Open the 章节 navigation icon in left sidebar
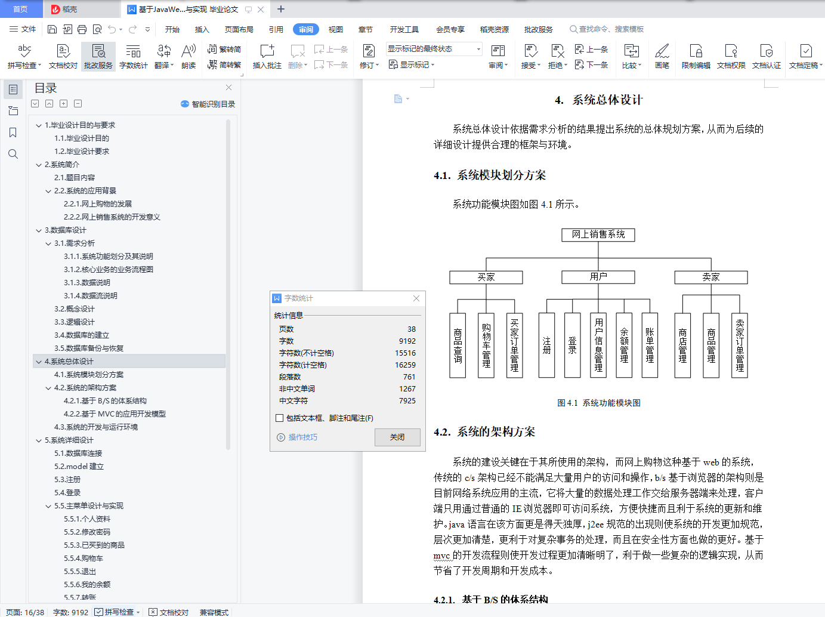This screenshot has width=825, height=617. point(13,111)
